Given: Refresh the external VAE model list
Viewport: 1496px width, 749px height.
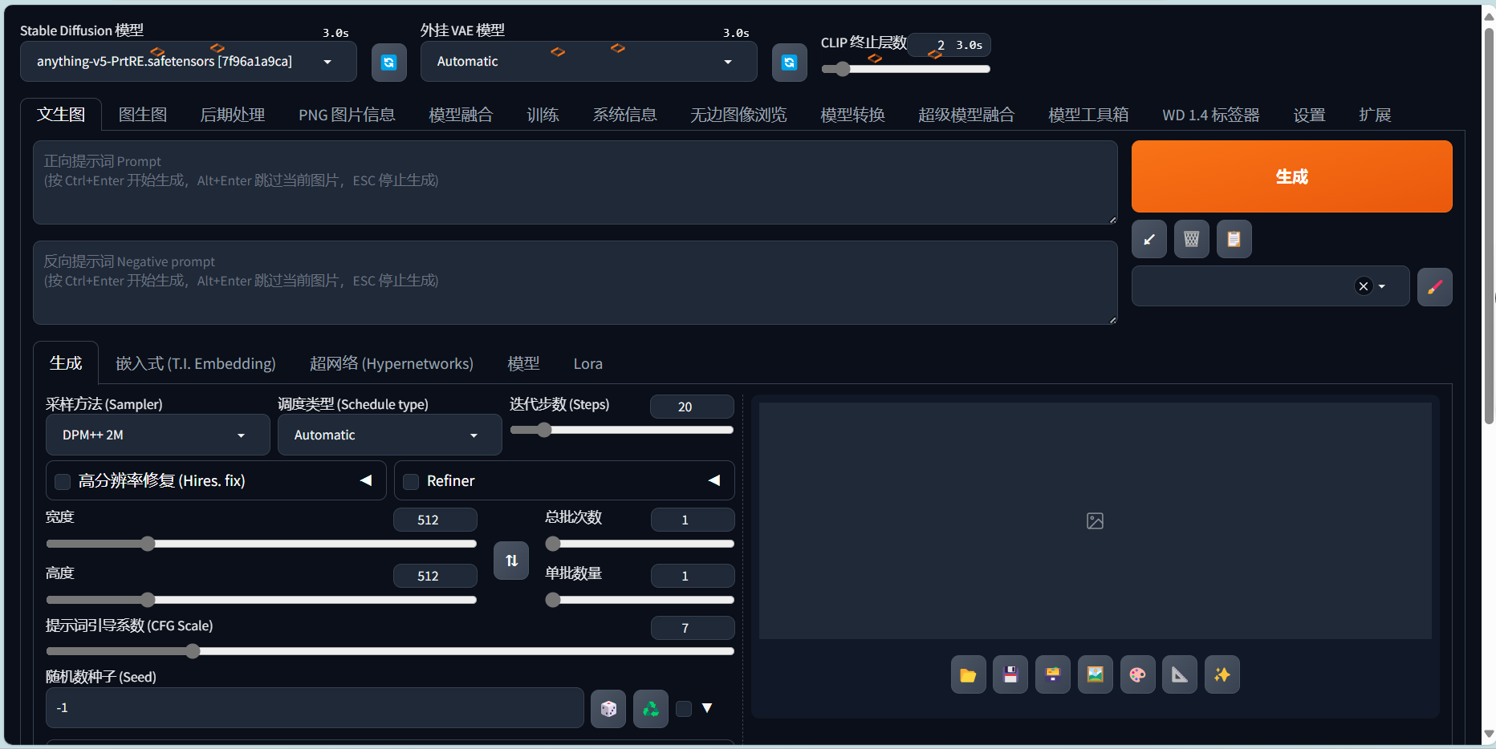Looking at the screenshot, I should [789, 63].
